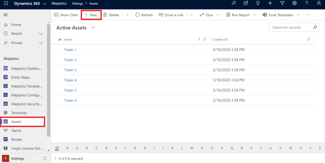Filter records by letter A
Viewport: 325px width, 163px height.
[77, 148]
